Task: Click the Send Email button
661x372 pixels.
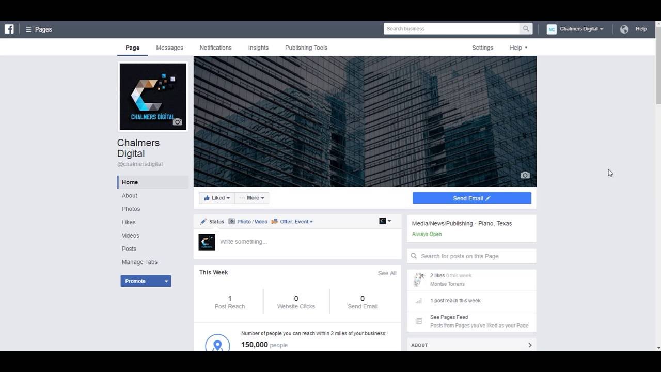Action: pos(472,198)
